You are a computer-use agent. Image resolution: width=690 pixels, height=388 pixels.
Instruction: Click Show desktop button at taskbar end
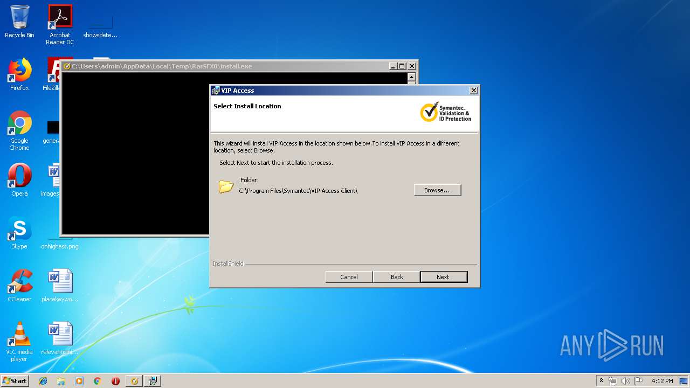(684, 381)
